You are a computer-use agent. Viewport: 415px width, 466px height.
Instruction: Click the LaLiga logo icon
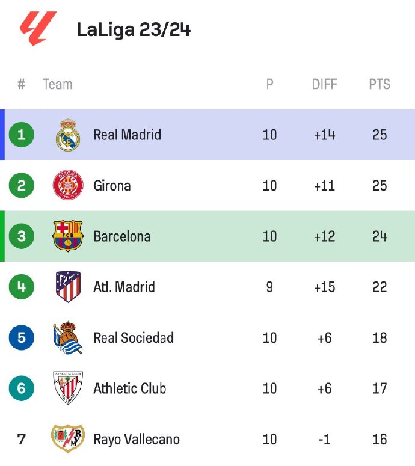click(x=38, y=28)
